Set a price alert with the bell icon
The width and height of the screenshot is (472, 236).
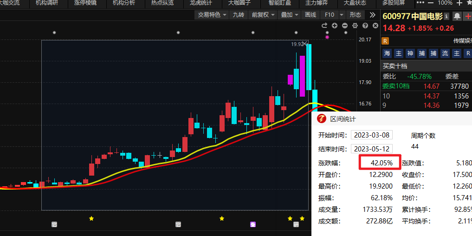[457, 16]
